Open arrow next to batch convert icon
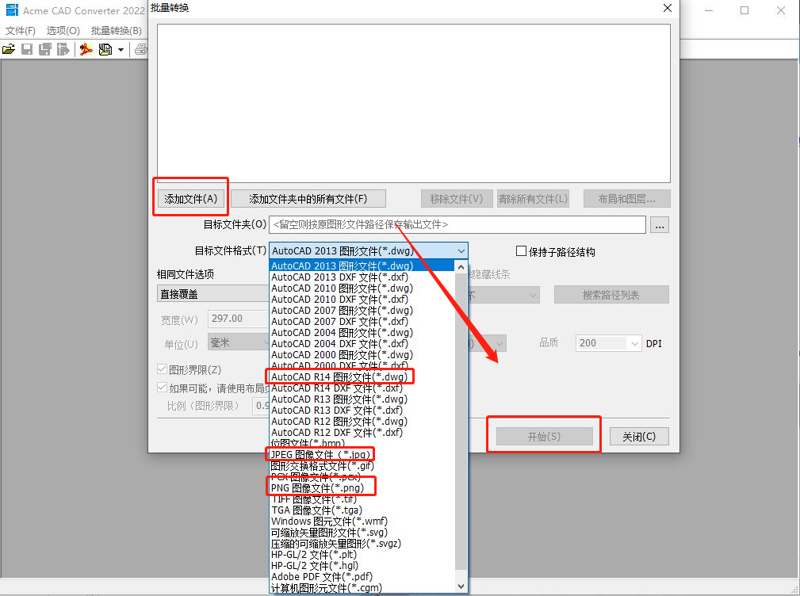 [121, 49]
